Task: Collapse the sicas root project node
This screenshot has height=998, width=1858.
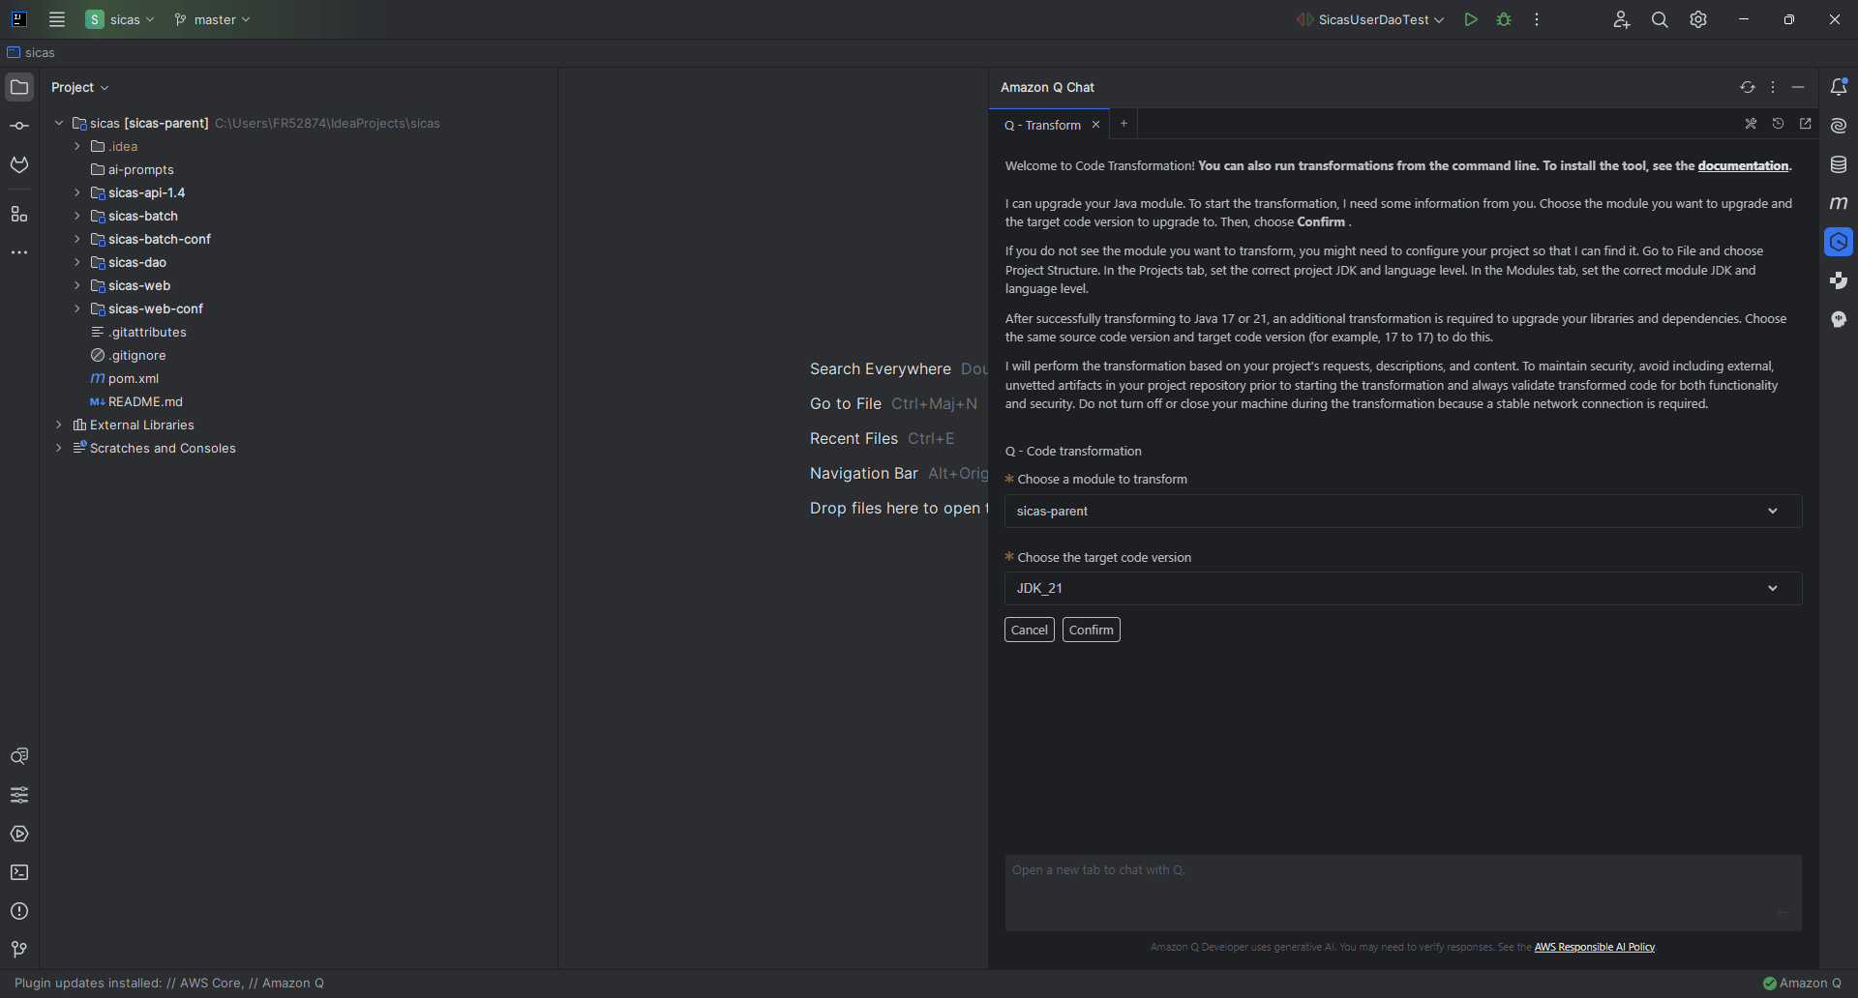Action: pos(59,123)
